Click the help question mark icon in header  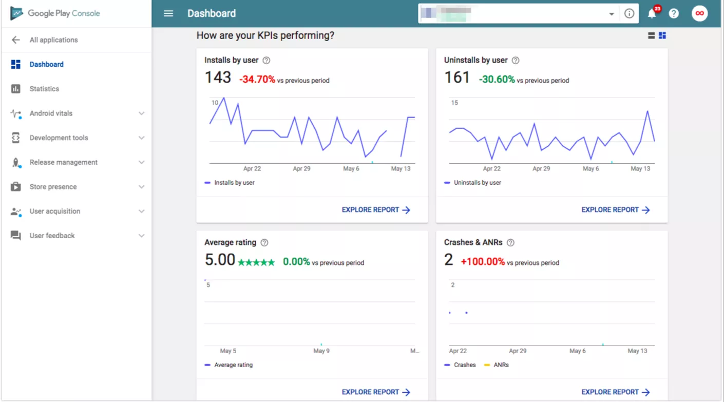coord(674,14)
